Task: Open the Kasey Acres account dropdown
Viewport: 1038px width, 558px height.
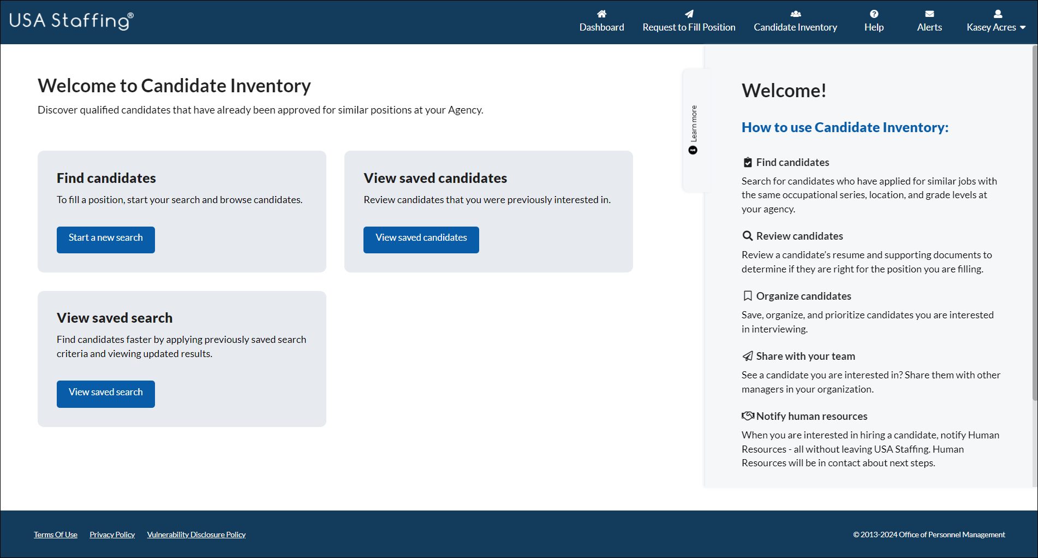Action: pos(995,27)
